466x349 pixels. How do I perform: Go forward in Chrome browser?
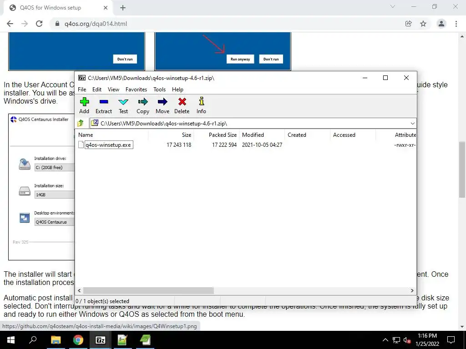point(25,24)
